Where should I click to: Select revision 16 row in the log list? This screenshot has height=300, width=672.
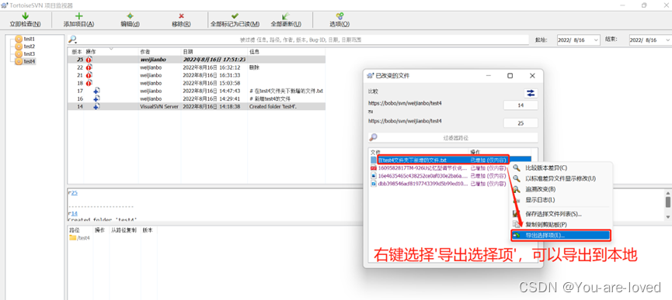(x=197, y=98)
